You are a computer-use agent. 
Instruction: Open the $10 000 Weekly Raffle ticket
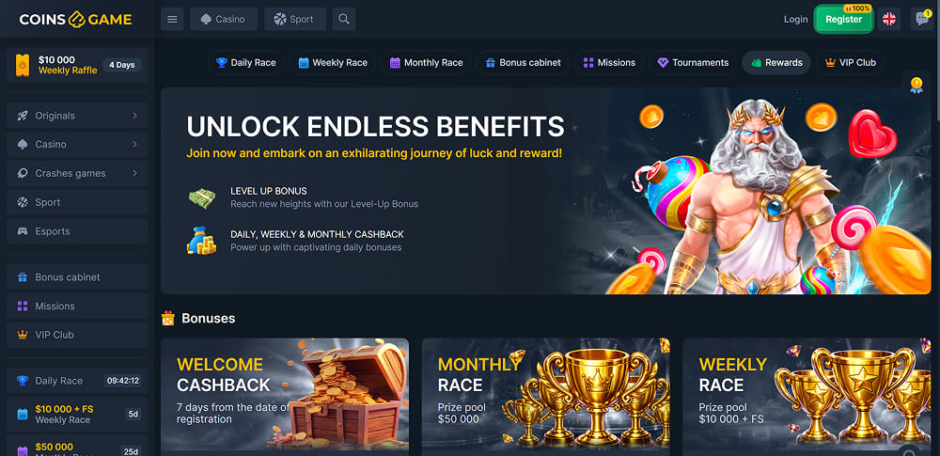(x=77, y=65)
